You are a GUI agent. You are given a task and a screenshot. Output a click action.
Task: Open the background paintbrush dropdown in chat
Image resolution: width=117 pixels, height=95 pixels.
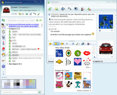[x=78, y=44]
